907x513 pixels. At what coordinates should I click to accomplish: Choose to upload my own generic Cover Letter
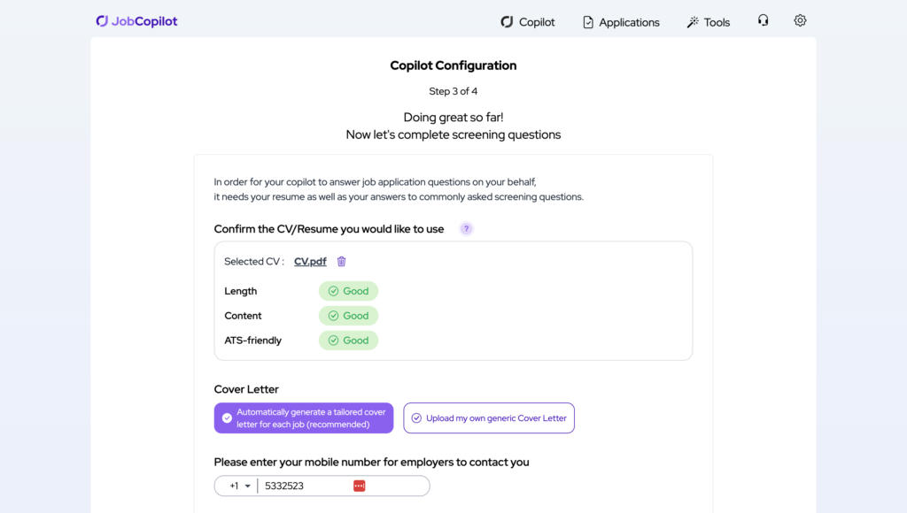(x=489, y=417)
